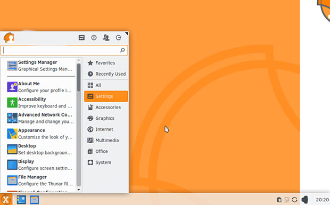
Task: Select the Settings category
Action: (x=106, y=96)
